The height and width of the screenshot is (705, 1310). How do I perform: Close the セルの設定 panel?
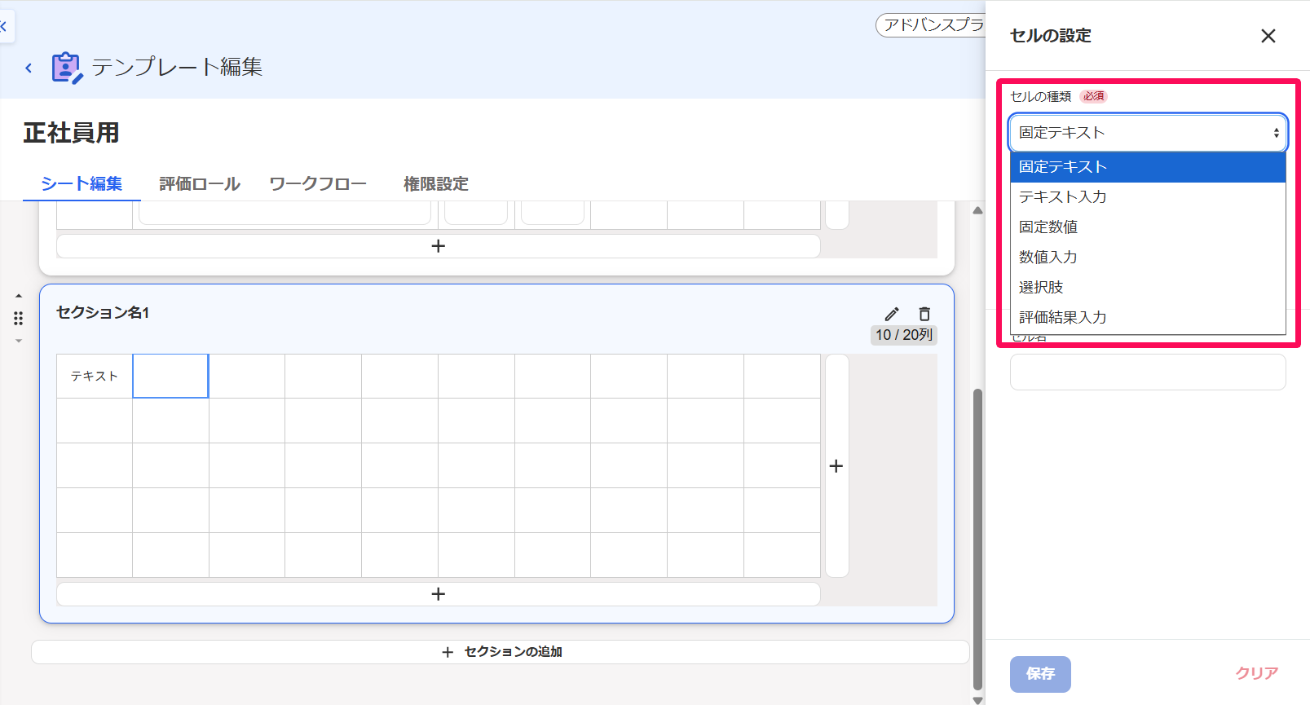[1268, 36]
